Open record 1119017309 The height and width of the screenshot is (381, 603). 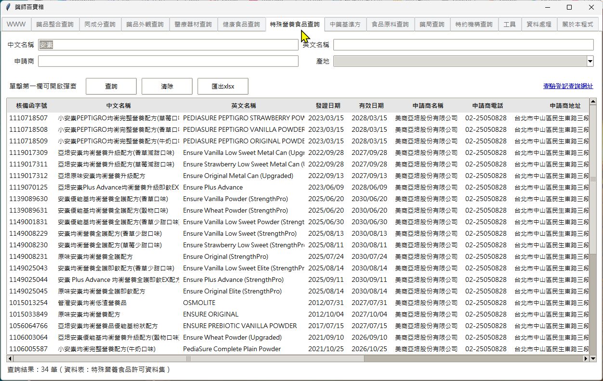28,152
